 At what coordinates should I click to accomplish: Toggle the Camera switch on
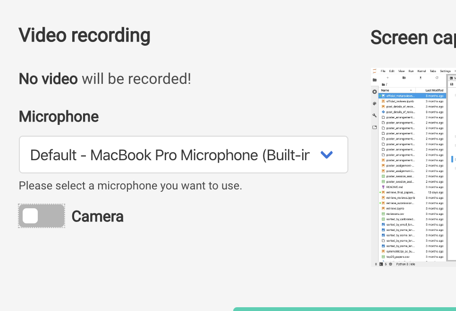(42, 216)
